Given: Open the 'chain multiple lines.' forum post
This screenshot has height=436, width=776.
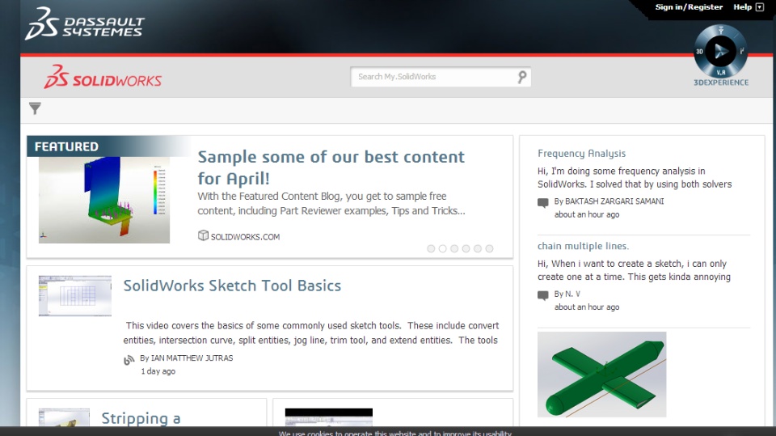Looking at the screenshot, I should coord(583,246).
